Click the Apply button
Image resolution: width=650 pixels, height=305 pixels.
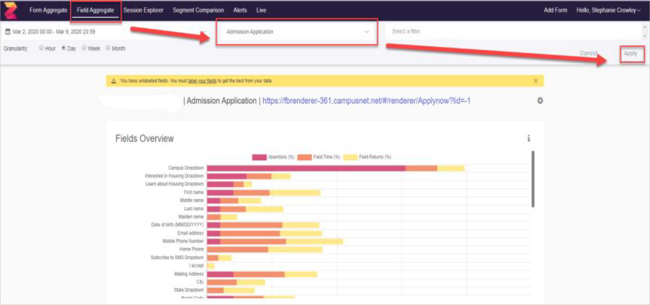[x=630, y=54]
